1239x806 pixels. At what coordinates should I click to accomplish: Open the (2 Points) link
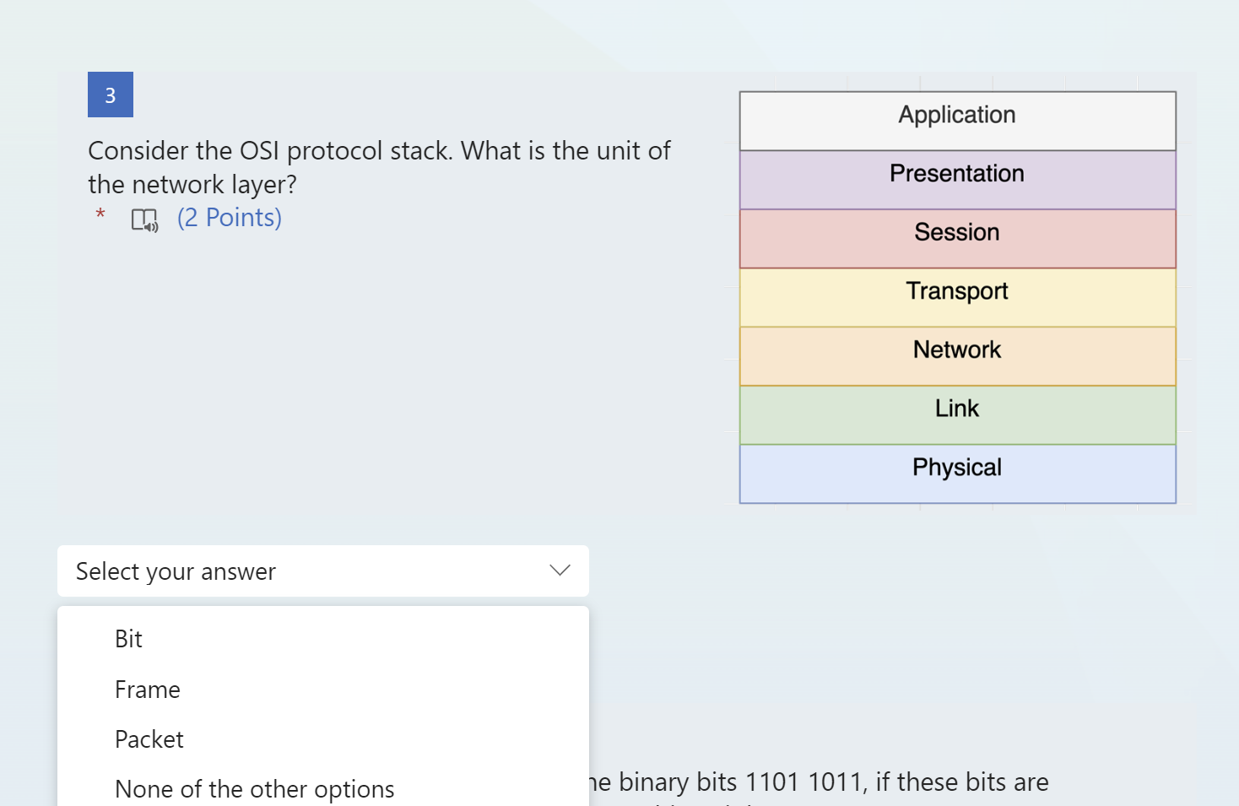pyautogui.click(x=229, y=217)
